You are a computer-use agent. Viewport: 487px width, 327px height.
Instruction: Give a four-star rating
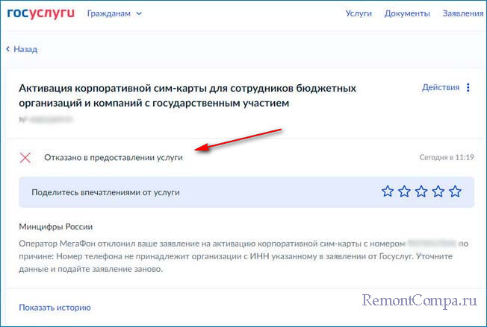tap(438, 191)
